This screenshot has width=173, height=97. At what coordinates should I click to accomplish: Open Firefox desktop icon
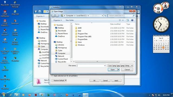point(5,40)
